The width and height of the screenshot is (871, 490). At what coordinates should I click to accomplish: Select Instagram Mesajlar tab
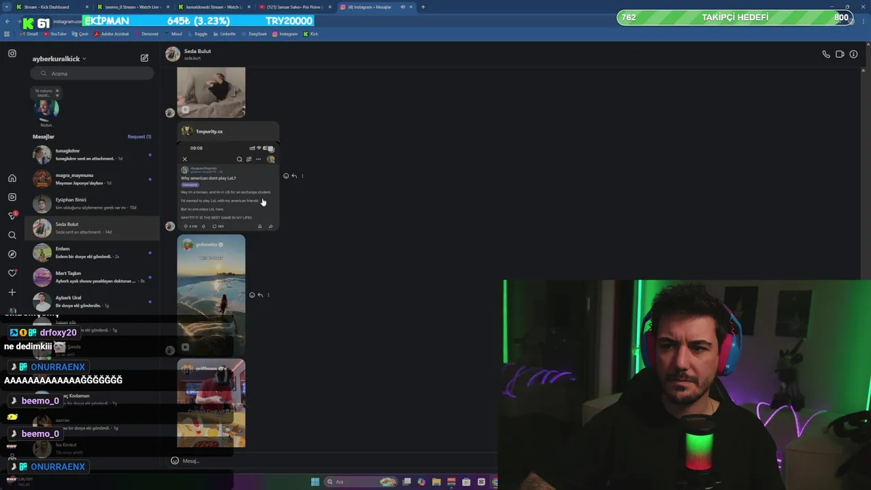point(376,7)
